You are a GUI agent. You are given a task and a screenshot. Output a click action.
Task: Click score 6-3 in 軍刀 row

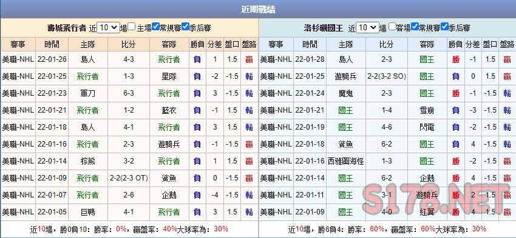coord(128,93)
